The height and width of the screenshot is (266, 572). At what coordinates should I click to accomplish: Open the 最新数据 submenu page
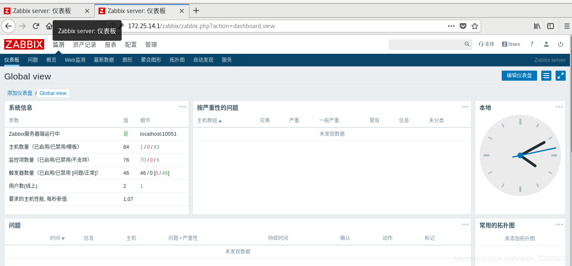click(x=104, y=60)
